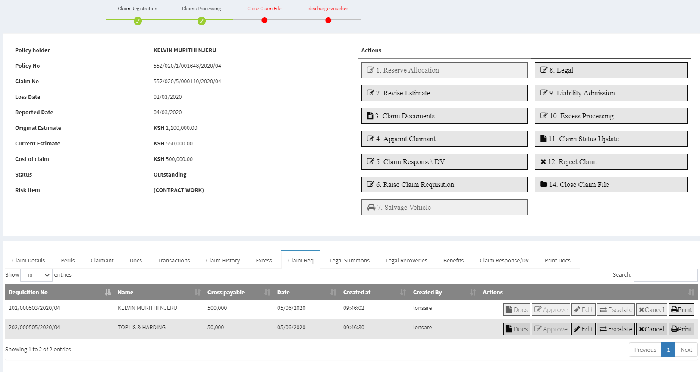
Task: Open the Show entries count dropdown
Action: pyautogui.click(x=38, y=275)
